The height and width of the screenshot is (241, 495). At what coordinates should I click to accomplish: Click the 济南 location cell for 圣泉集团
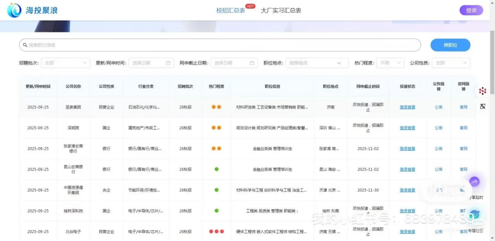[330, 107]
